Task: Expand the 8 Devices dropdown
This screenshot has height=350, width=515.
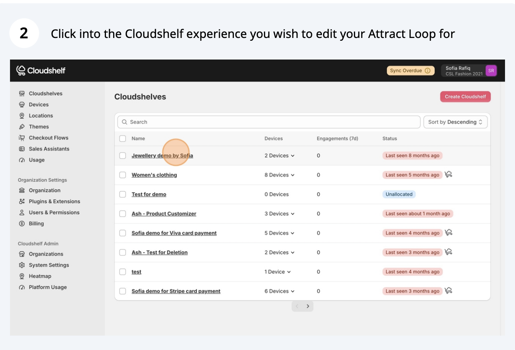Action: coord(279,175)
